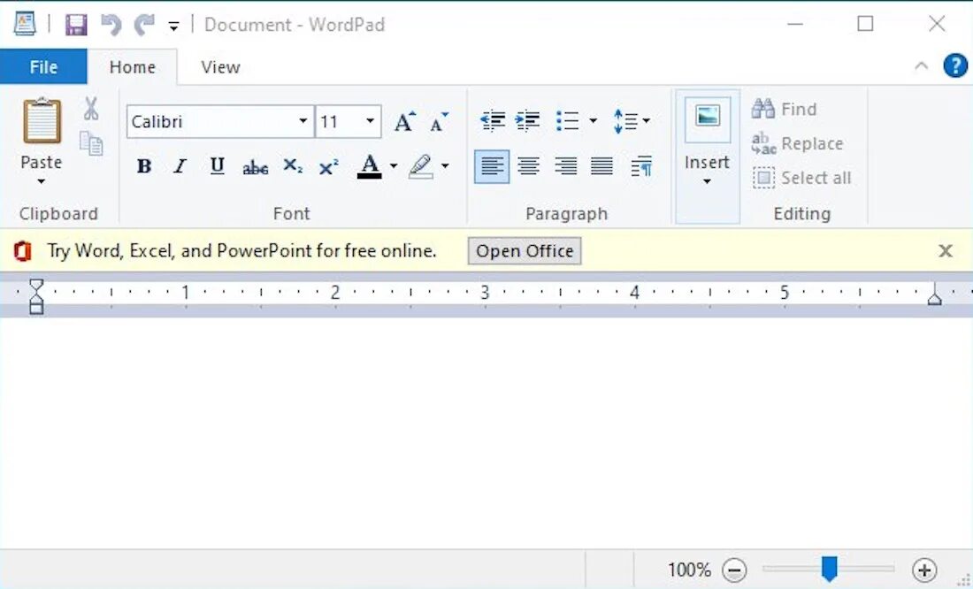973x589 pixels.
Task: Click the WordPad application icon in title bar
Action: point(25,24)
